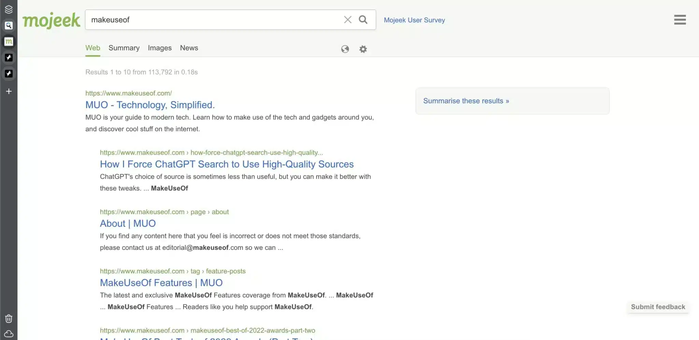
Task: Switch to the News tab
Action: [189, 48]
